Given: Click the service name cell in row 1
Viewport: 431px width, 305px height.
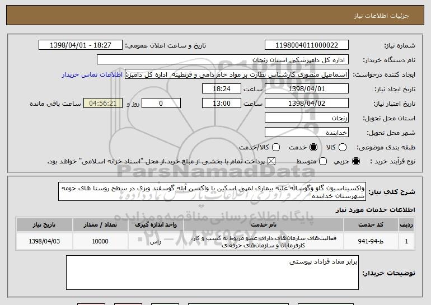Looking at the screenshot, I should tap(263, 242).
